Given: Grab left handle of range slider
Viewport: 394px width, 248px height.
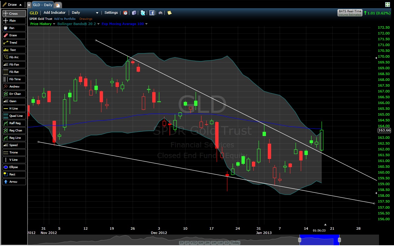Looking at the screenshot, I should [300, 240].
